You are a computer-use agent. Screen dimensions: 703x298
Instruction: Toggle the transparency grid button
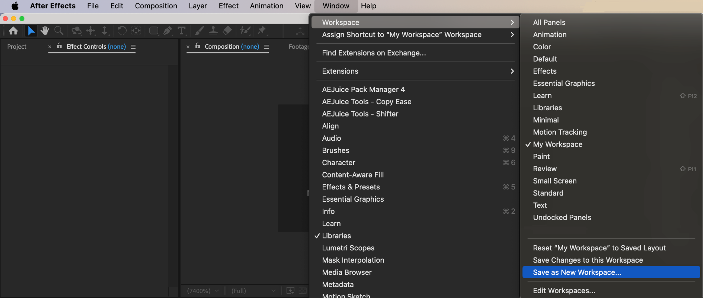coord(303,291)
